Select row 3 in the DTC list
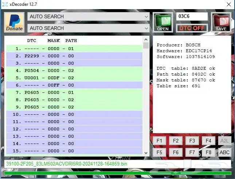The height and width of the screenshot is (179, 235). coord(74,63)
